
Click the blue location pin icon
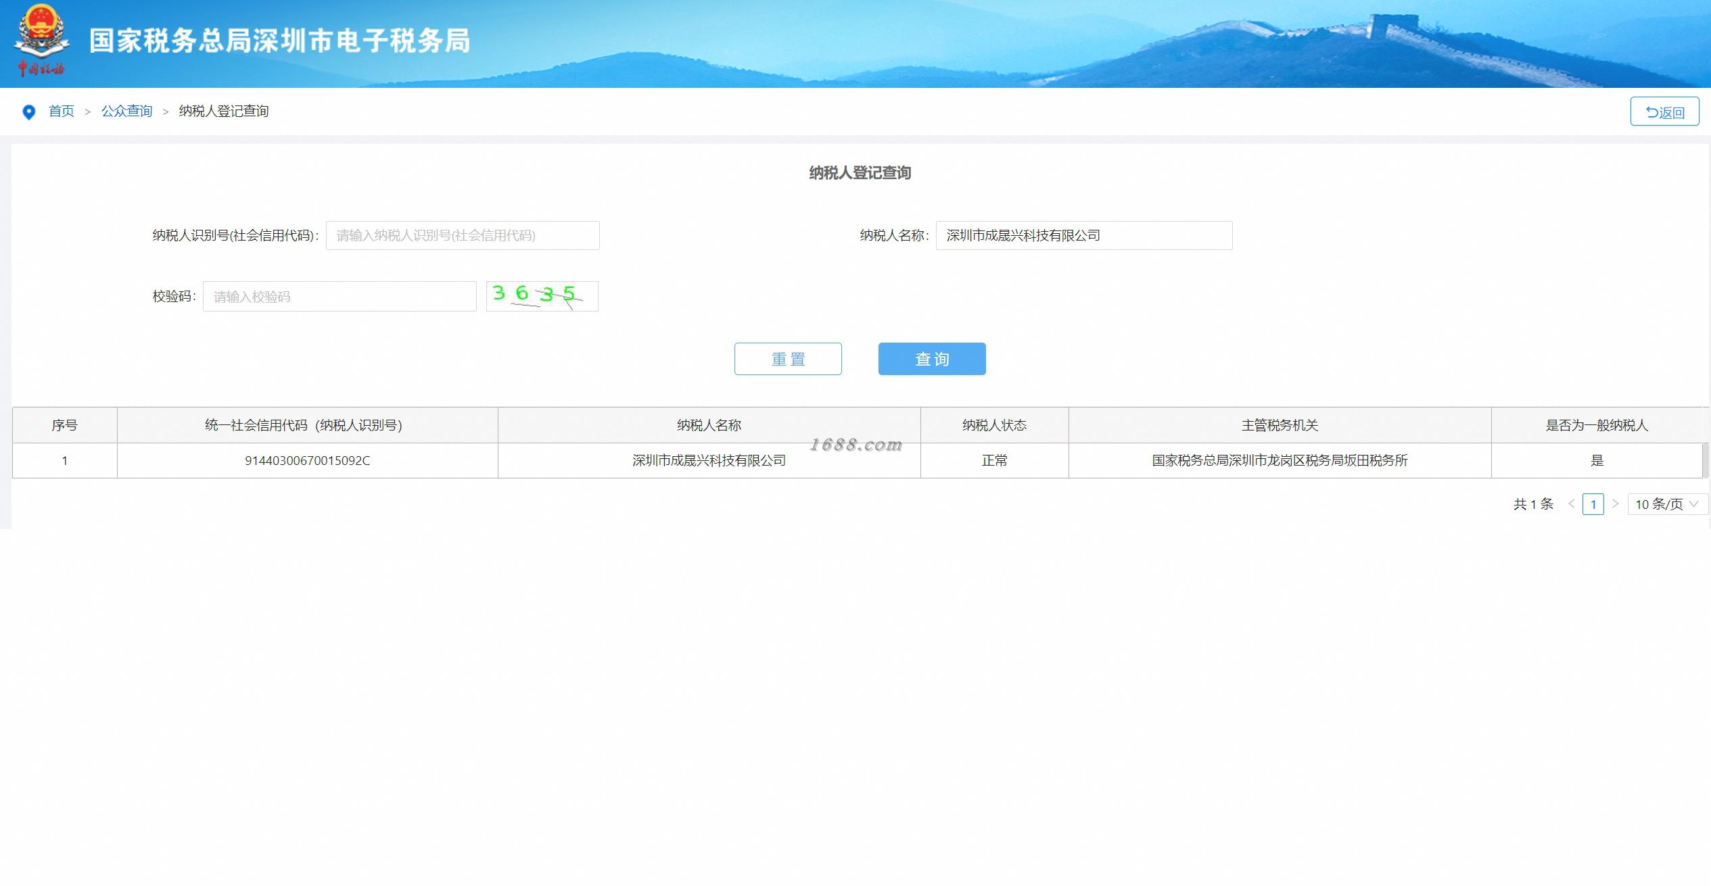28,112
